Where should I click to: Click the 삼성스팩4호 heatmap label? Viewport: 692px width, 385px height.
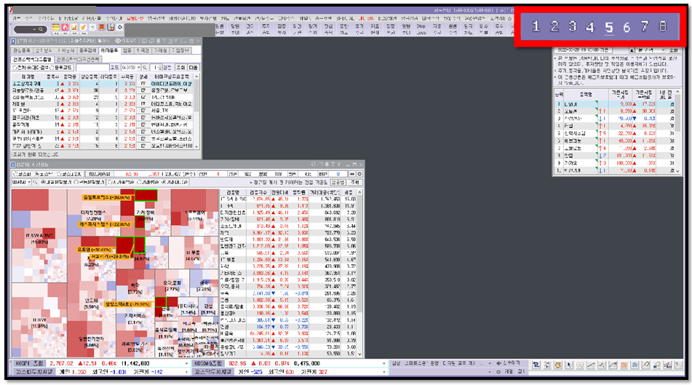coord(129,304)
